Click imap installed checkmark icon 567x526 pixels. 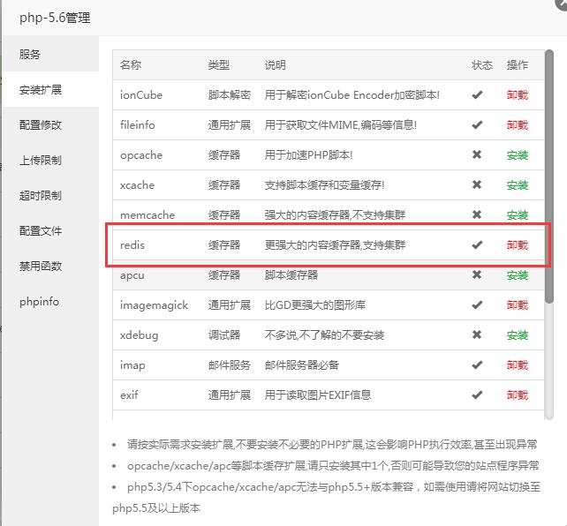click(x=477, y=364)
